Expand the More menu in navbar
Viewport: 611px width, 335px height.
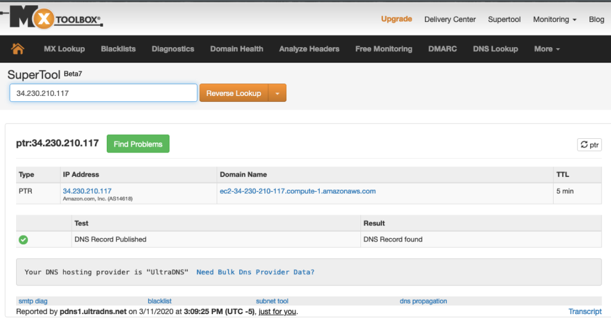tap(547, 49)
